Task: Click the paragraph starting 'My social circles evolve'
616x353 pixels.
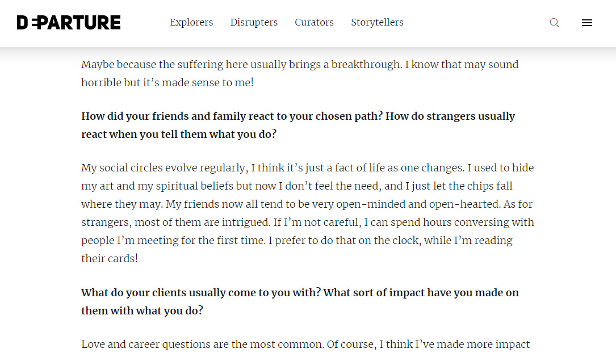Action: [x=308, y=213]
